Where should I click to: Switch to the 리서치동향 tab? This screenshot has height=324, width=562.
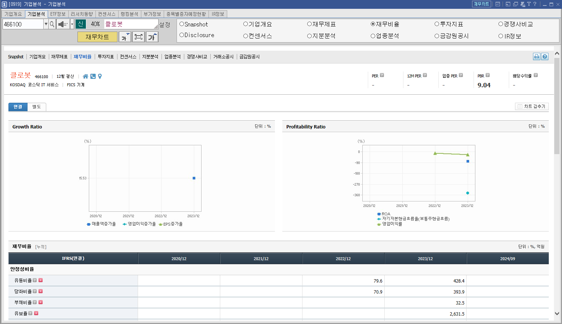[82, 14]
